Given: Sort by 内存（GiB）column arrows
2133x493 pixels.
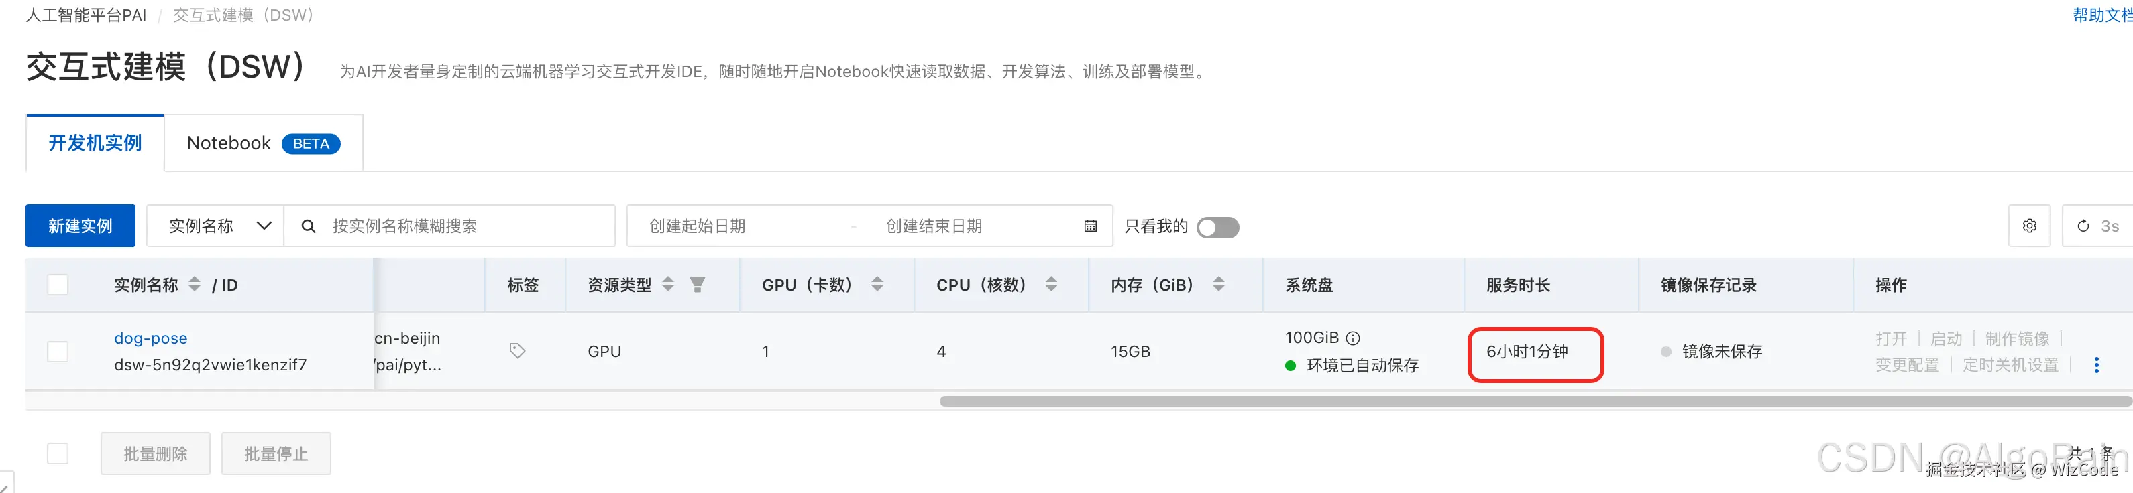Looking at the screenshot, I should coord(1218,285).
